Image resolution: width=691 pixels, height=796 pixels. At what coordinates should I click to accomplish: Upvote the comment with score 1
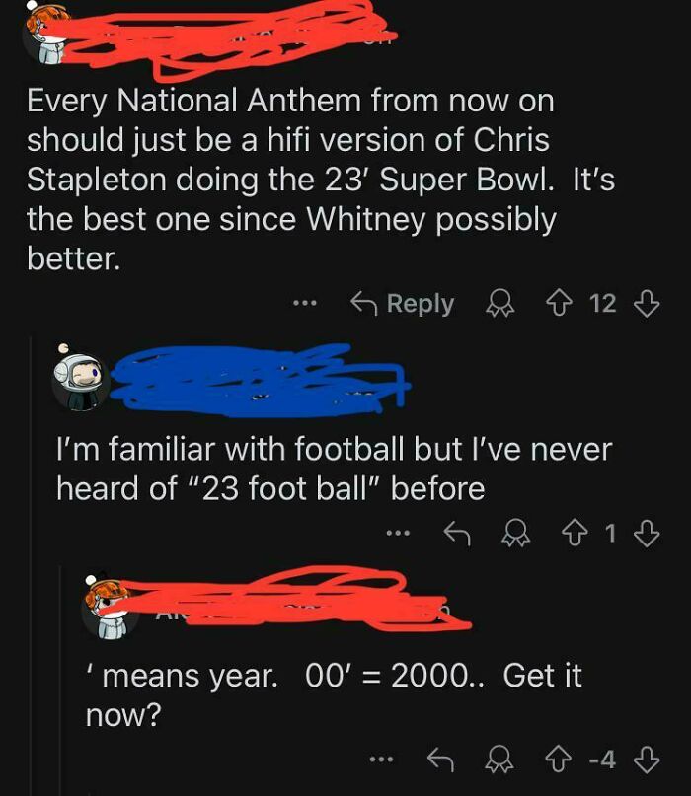pyautogui.click(x=574, y=533)
